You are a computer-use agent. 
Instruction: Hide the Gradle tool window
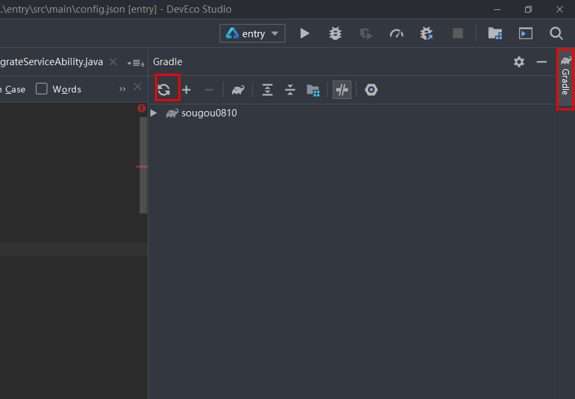(x=542, y=62)
